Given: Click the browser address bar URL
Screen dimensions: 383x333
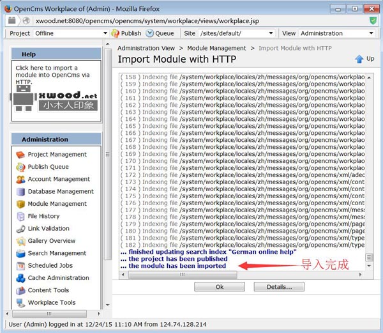Looking at the screenshot, I should (147, 21).
